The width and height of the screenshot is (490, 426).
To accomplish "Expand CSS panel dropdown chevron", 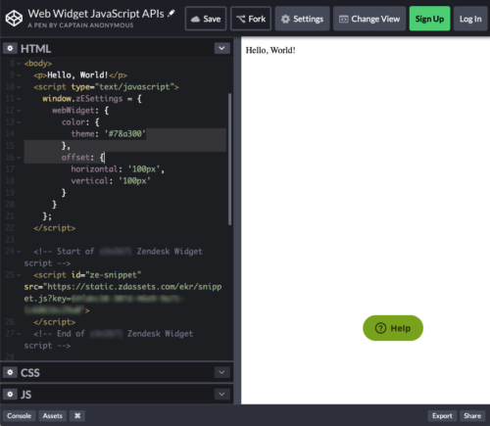I will (x=221, y=372).
